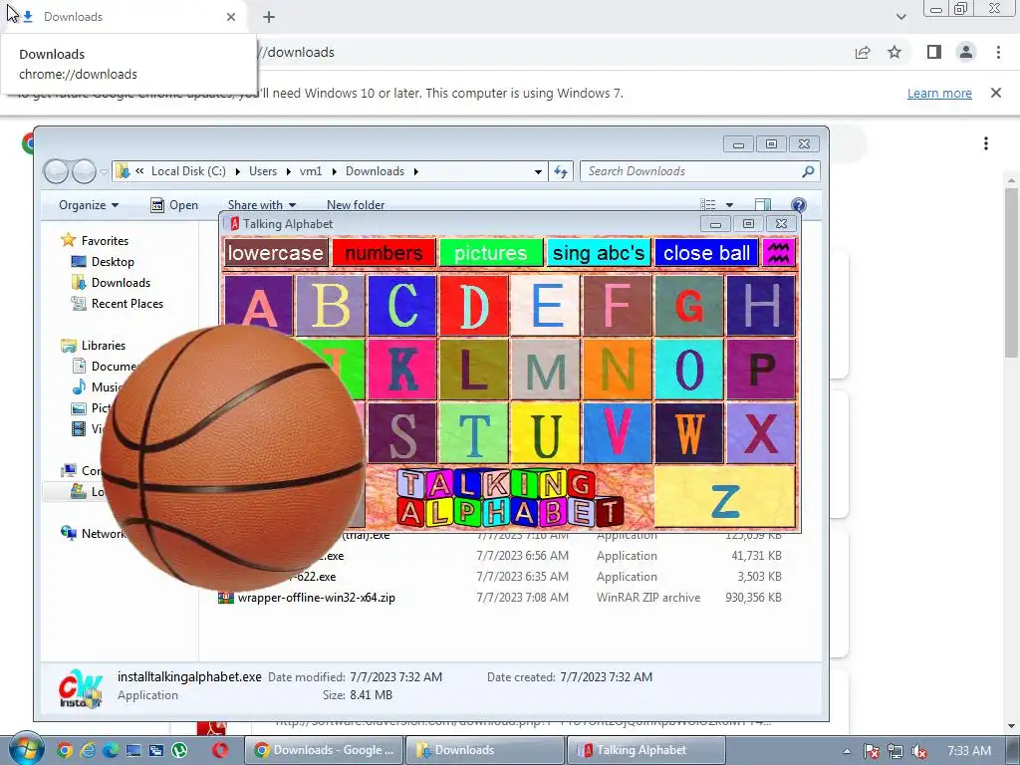The height and width of the screenshot is (765, 1020).
Task: Select the blue C letter tile
Action: click(x=402, y=305)
